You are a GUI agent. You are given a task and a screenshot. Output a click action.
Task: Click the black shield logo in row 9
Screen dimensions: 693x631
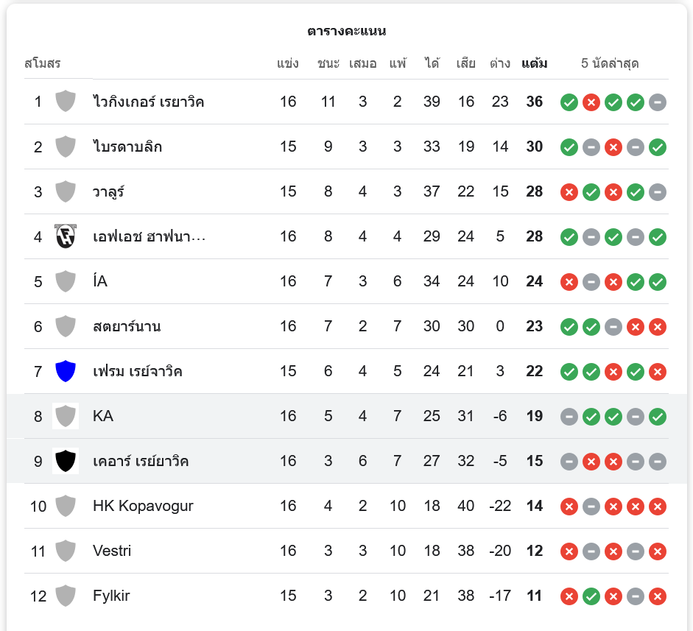coord(66,461)
